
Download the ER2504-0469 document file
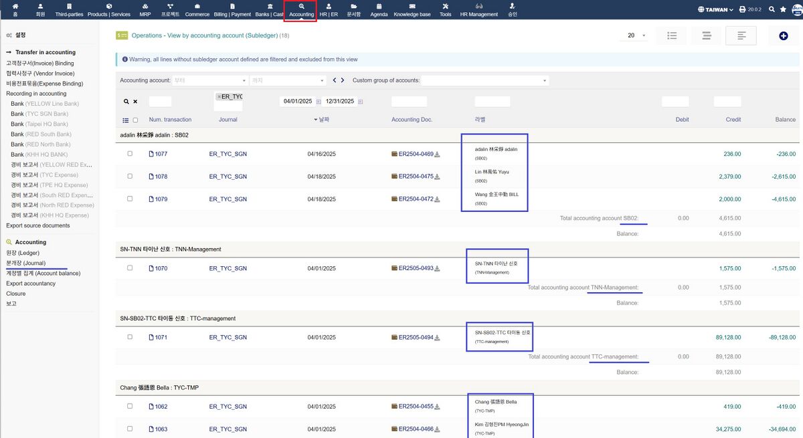click(438, 154)
